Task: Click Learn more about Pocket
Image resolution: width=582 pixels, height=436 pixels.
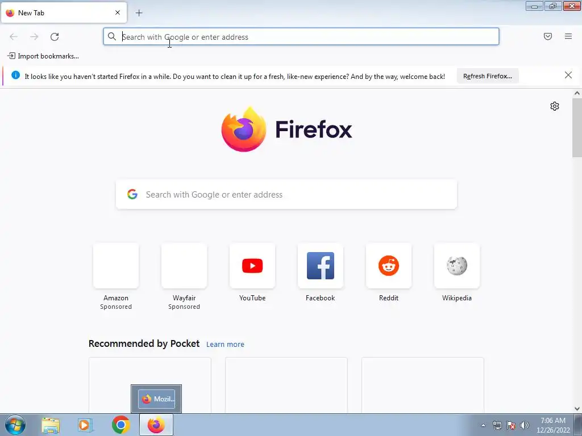Action: [x=225, y=345]
